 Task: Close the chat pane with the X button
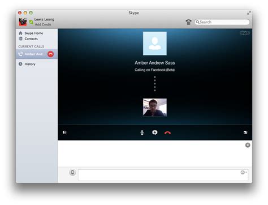(x=248, y=145)
